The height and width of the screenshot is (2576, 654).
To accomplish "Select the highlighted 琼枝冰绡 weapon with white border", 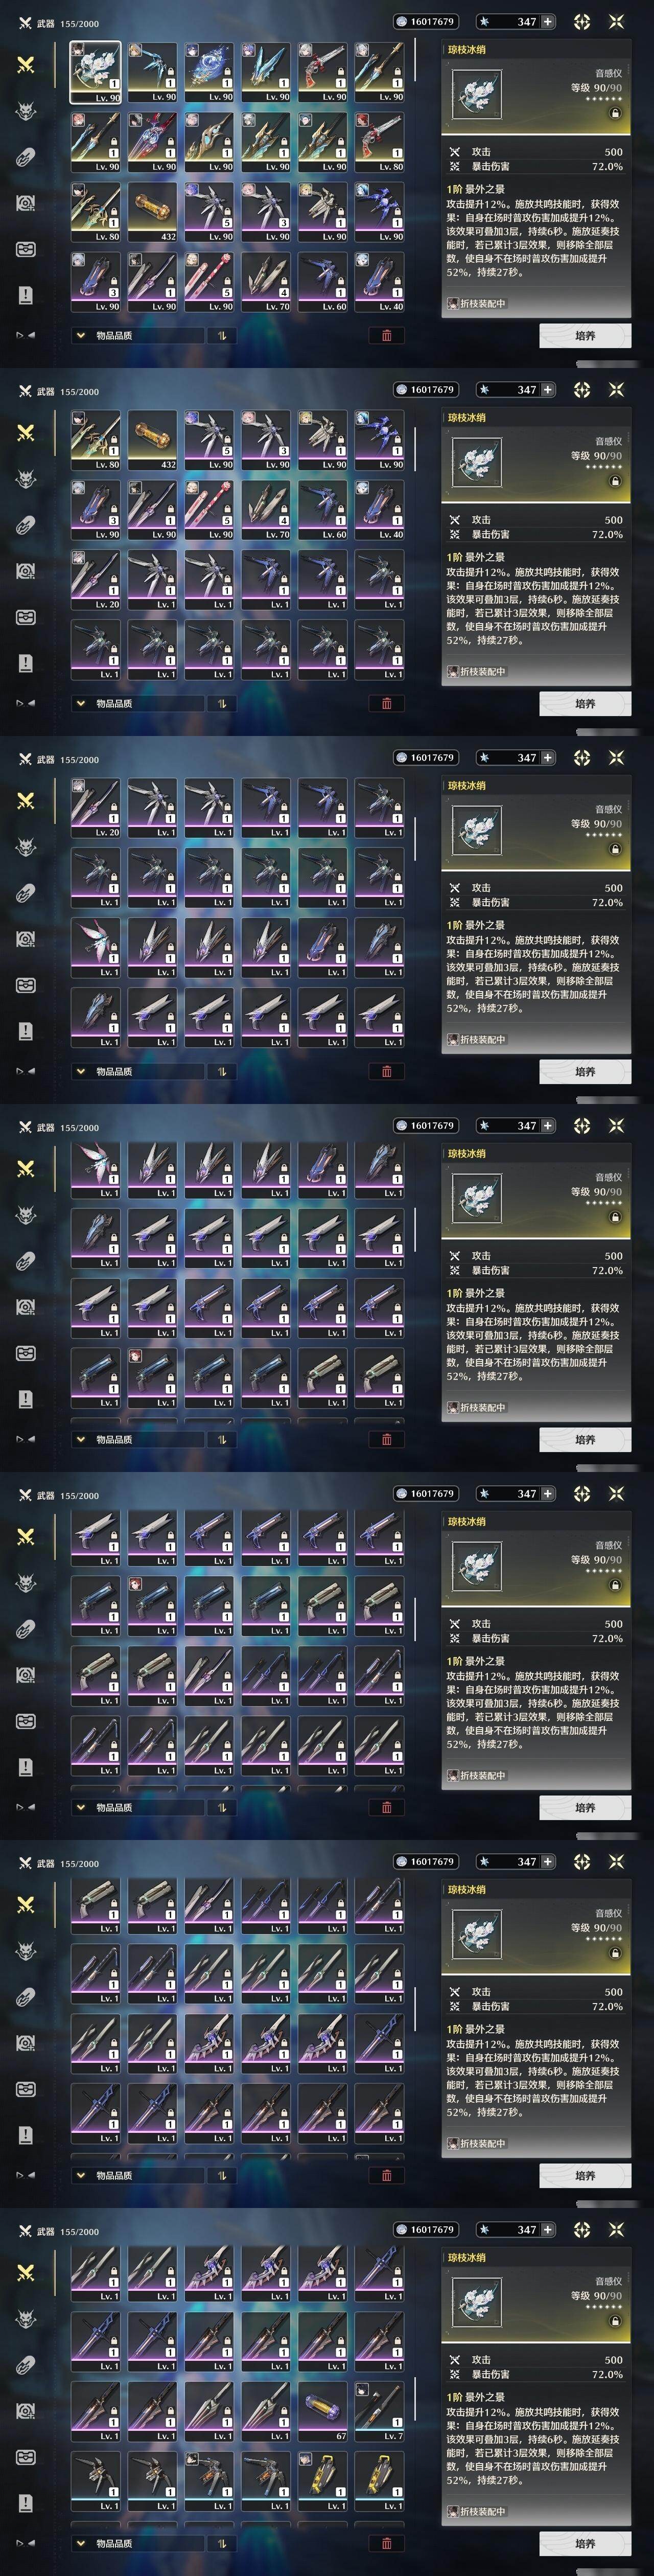I will (x=95, y=72).
